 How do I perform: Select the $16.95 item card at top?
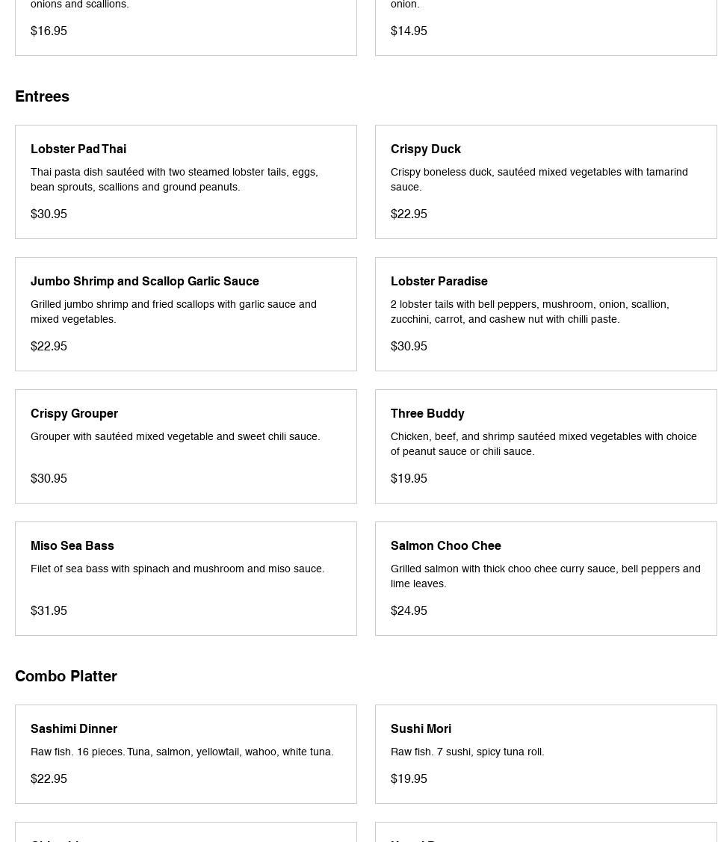click(185, 26)
